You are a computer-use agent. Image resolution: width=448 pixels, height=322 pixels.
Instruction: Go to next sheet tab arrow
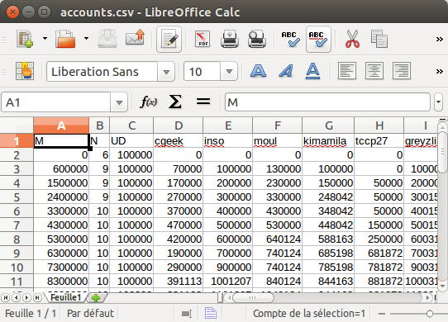coord(26,298)
